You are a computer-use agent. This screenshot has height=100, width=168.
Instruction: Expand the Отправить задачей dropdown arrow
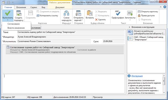coord(82,20)
